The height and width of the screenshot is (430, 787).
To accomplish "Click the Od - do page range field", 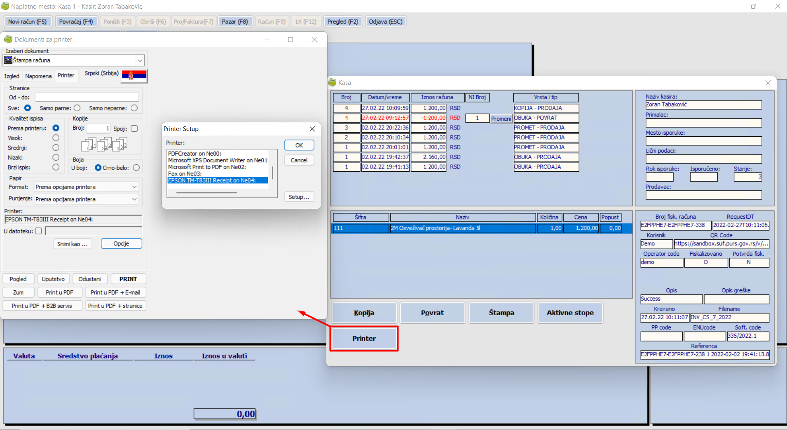I will pyautogui.click(x=87, y=97).
